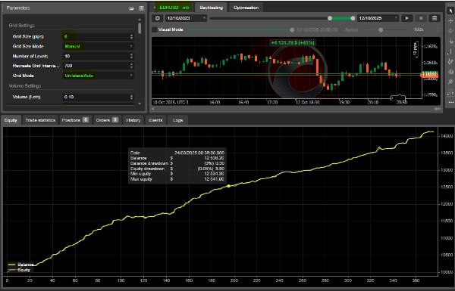The image size is (455, 291).
Task: Enable the Visual Mode checkbox
Action: tap(155, 29)
